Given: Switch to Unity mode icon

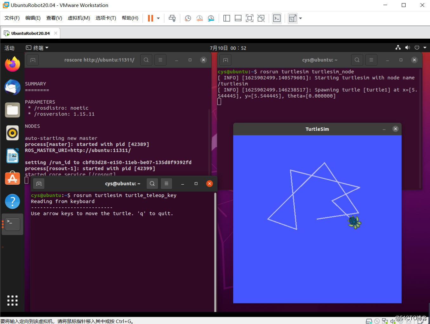Looking at the screenshot, I should [x=261, y=18].
